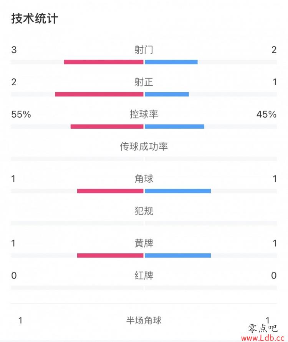288x342 pixels.
Task: Click the blue 控球率 bar
Action: 174,126
